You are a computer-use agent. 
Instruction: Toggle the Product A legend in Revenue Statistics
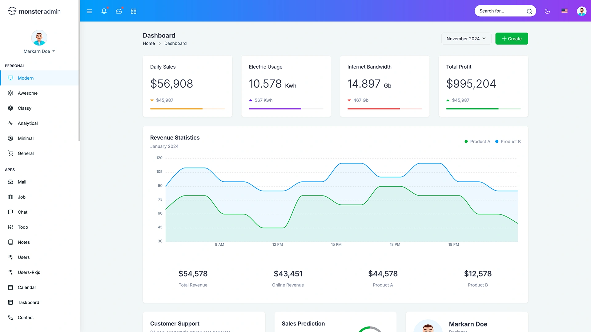[477, 141]
